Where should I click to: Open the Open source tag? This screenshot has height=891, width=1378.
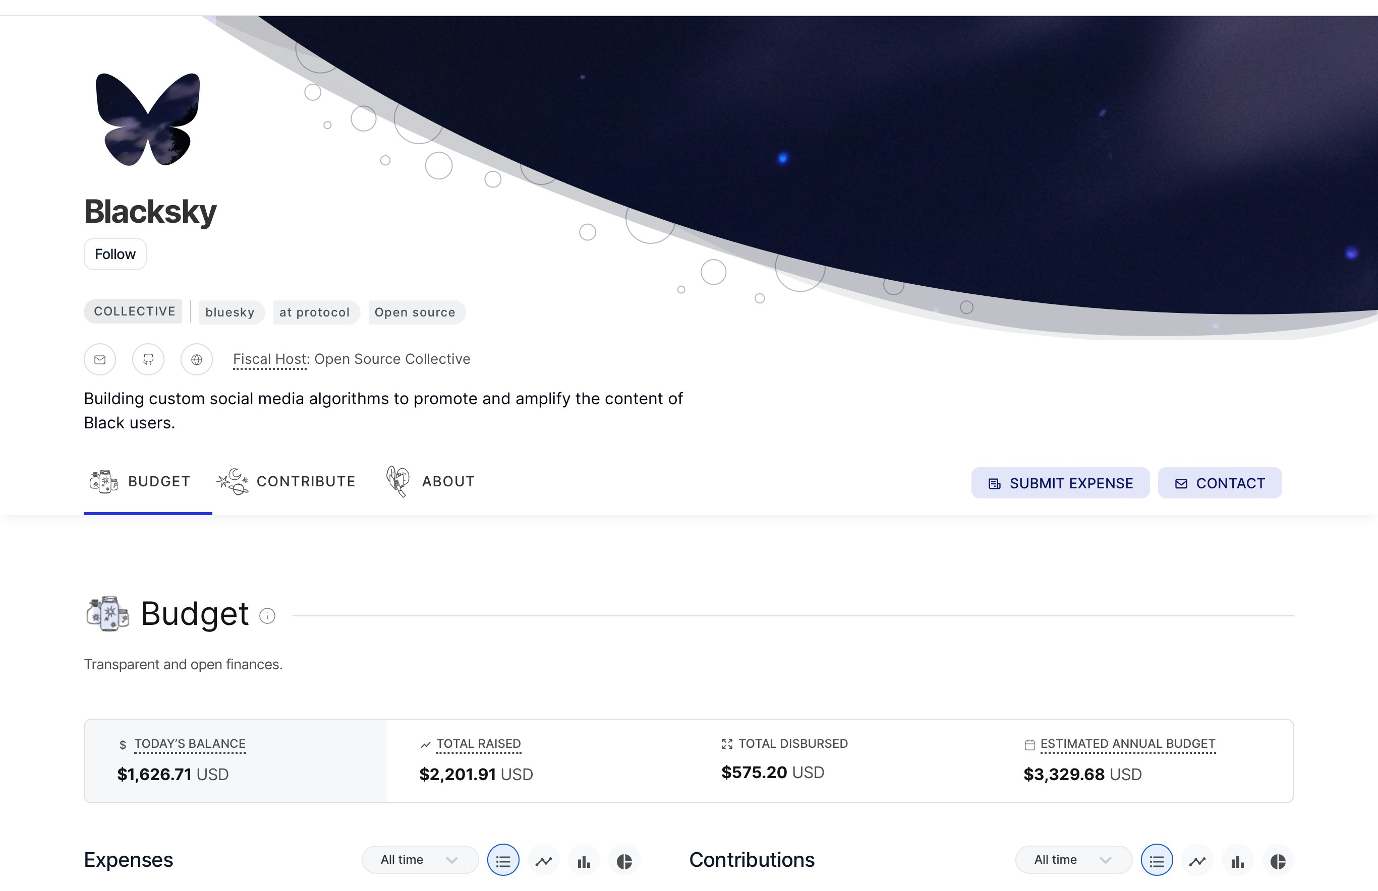[416, 312]
